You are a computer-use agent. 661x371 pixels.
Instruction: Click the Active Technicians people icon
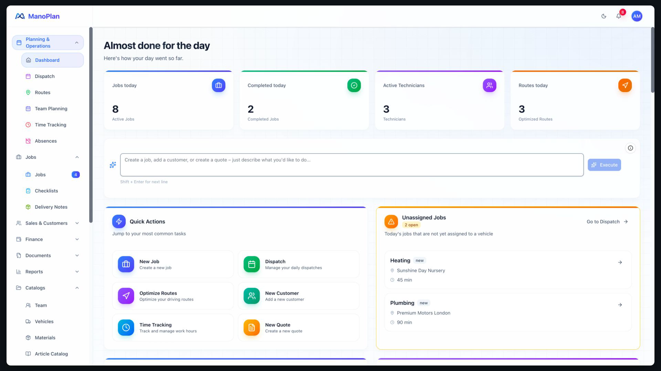[x=490, y=85]
